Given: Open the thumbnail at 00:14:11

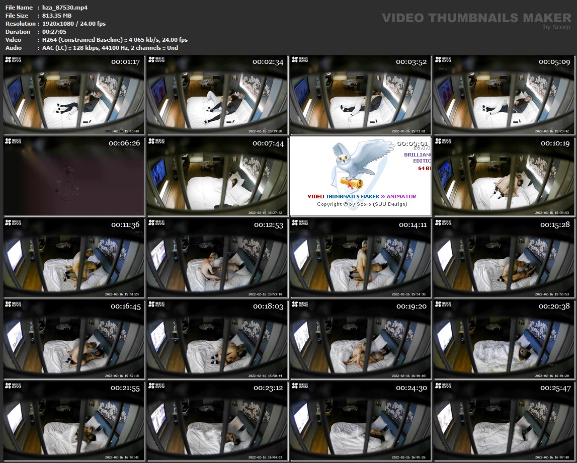Looking at the screenshot, I should 360,258.
